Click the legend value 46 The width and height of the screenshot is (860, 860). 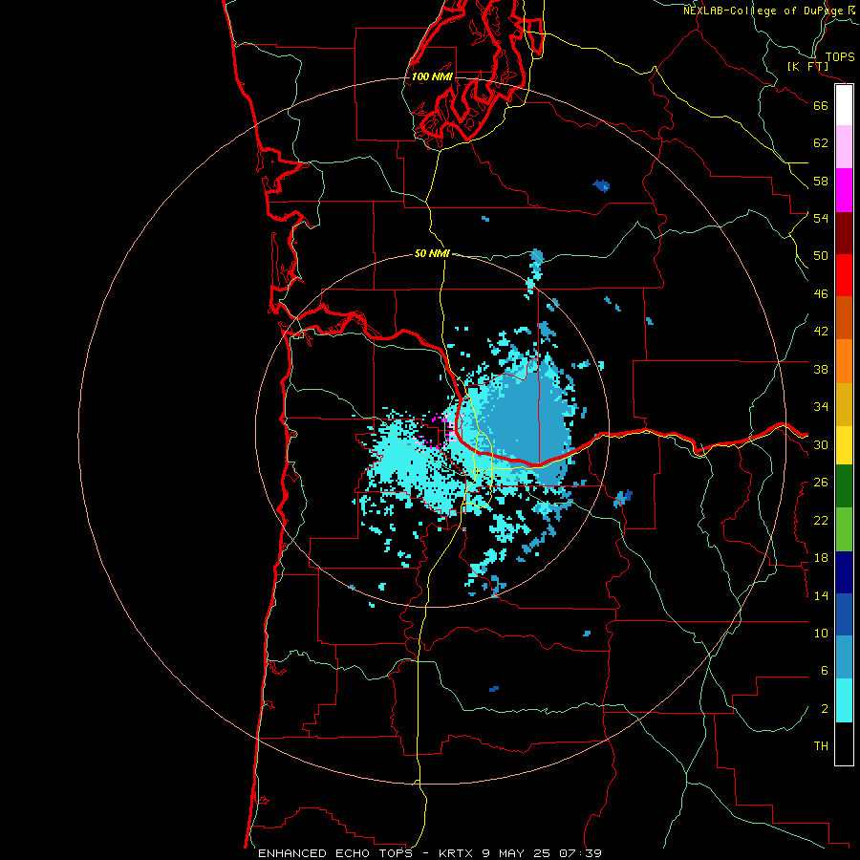pos(821,293)
